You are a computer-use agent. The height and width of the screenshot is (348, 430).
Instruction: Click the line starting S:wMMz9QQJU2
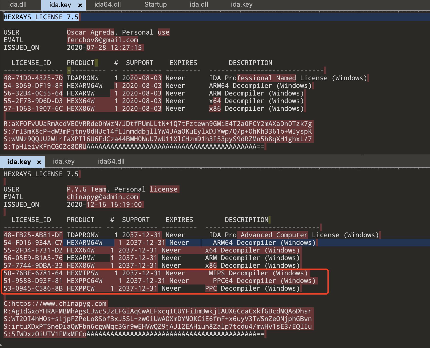click(158, 139)
